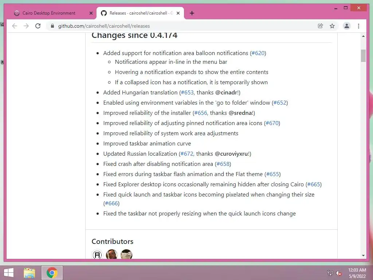Open issue #665 link
Image resolution: width=373 pixels, height=280 pixels.
pos(314,184)
